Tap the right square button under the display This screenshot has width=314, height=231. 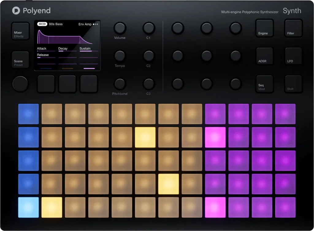coord(89,84)
